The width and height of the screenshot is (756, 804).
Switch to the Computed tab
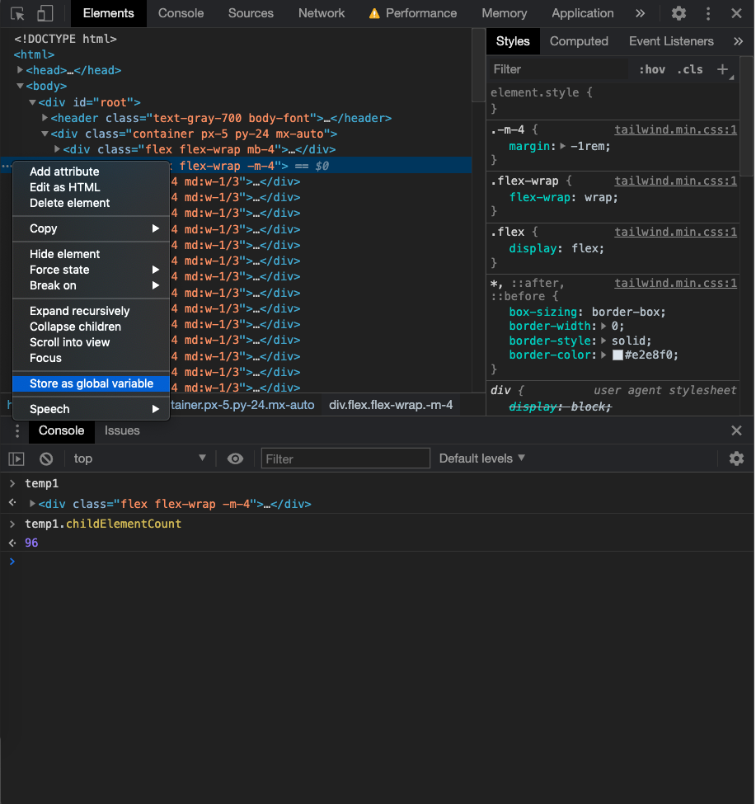click(x=579, y=40)
